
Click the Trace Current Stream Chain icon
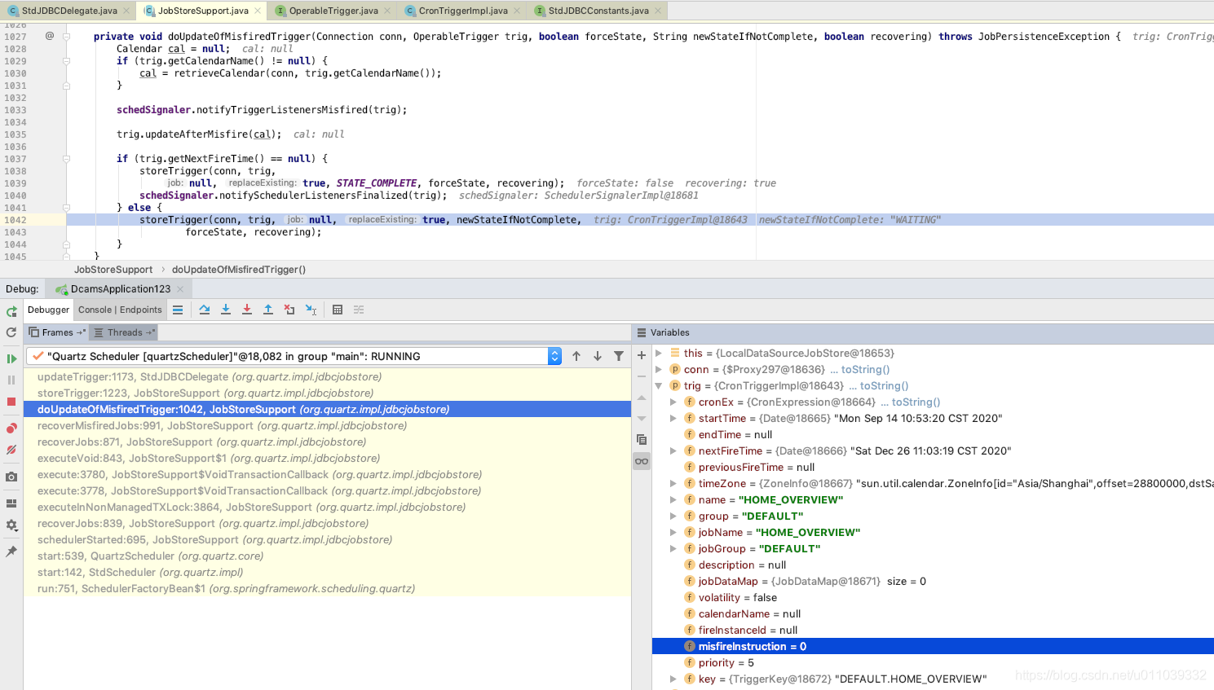[x=359, y=310]
